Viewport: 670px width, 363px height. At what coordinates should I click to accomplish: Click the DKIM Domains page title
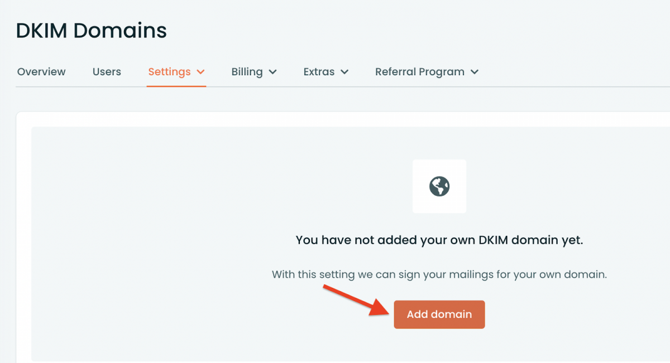coord(91,30)
